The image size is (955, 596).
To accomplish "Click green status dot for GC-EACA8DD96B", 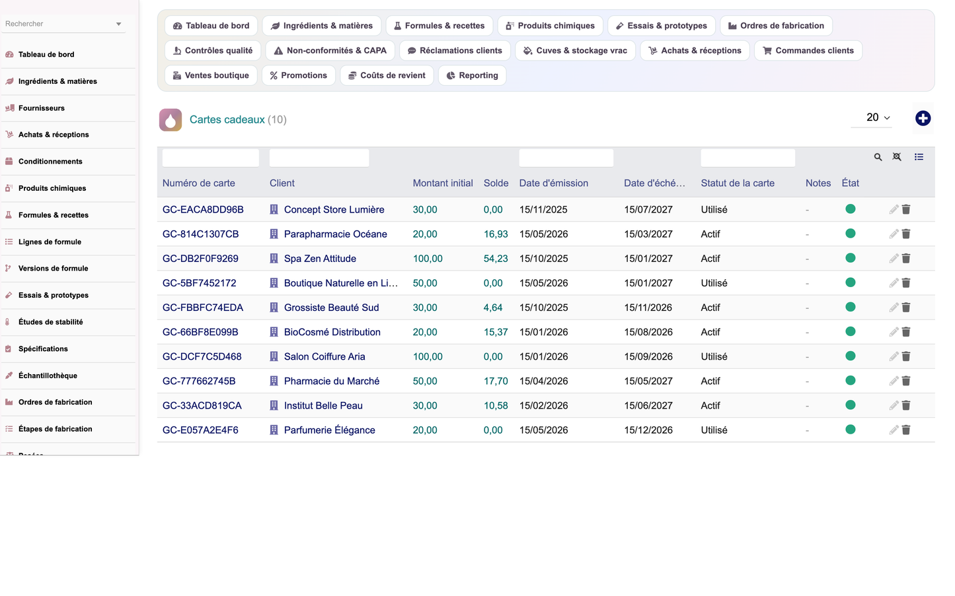I will 851,209.
